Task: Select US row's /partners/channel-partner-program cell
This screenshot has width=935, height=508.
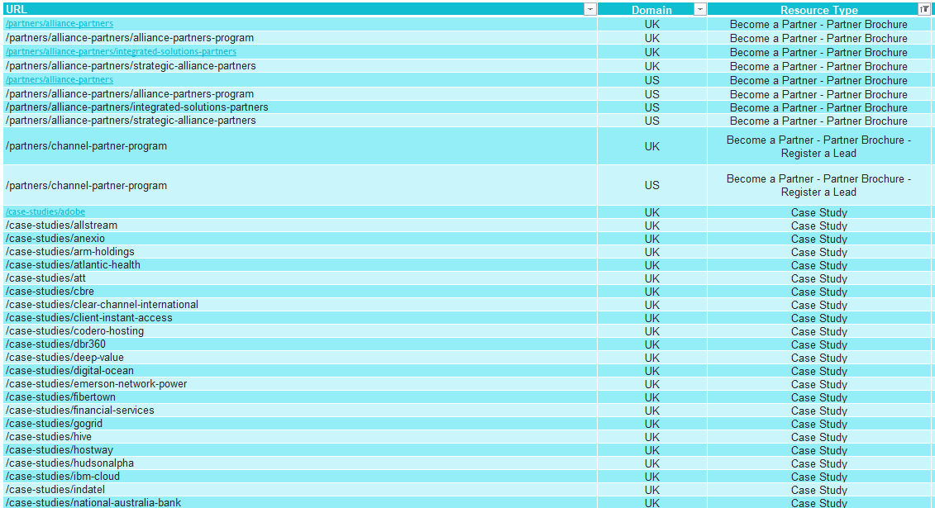Action: click(300, 185)
